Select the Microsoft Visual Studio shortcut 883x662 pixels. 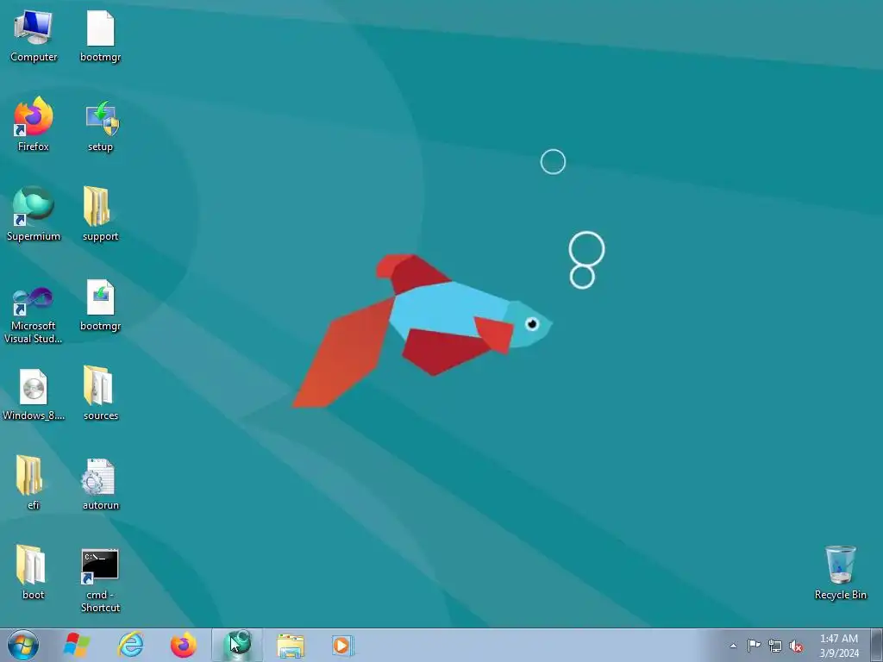(34, 314)
